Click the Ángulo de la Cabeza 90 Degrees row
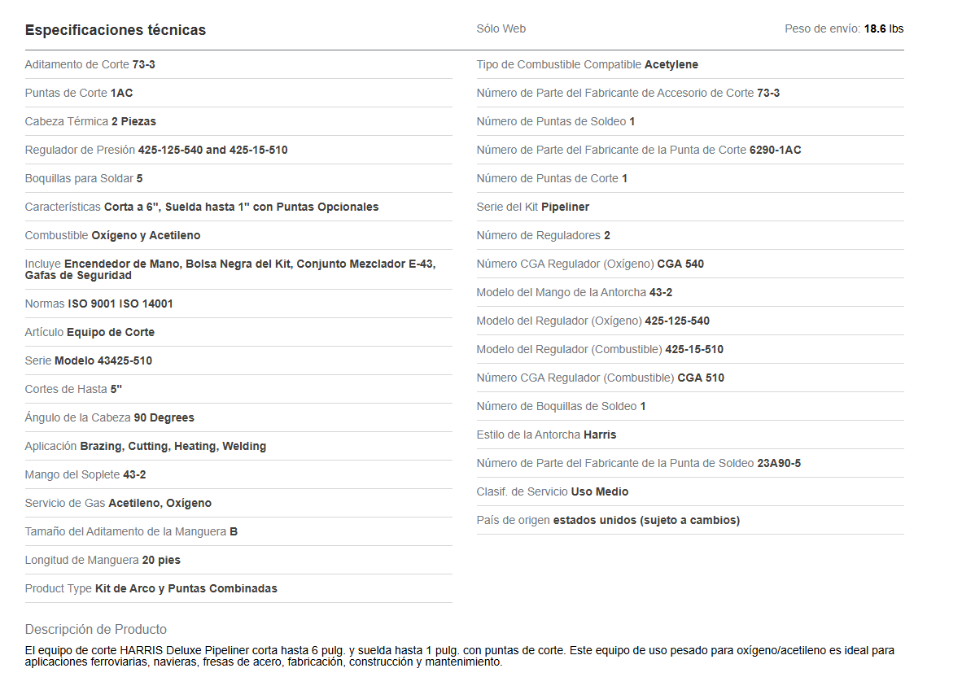 pos(109,417)
